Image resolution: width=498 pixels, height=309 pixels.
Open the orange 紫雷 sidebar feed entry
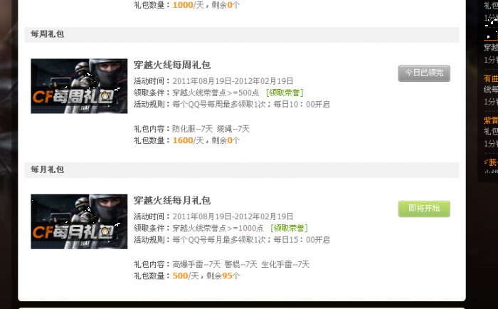click(x=491, y=120)
